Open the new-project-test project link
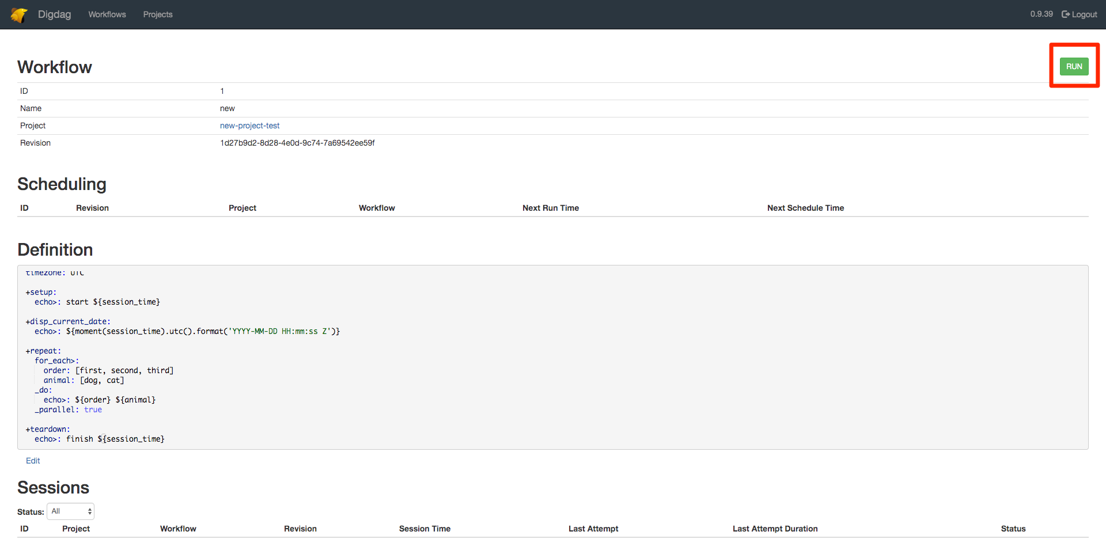This screenshot has width=1106, height=558. point(249,126)
